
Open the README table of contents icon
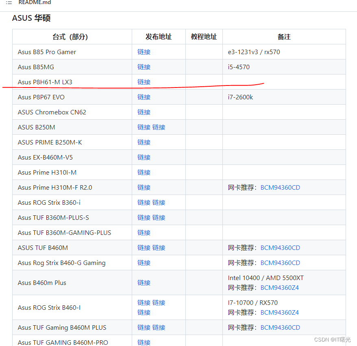pyautogui.click(x=9, y=3)
